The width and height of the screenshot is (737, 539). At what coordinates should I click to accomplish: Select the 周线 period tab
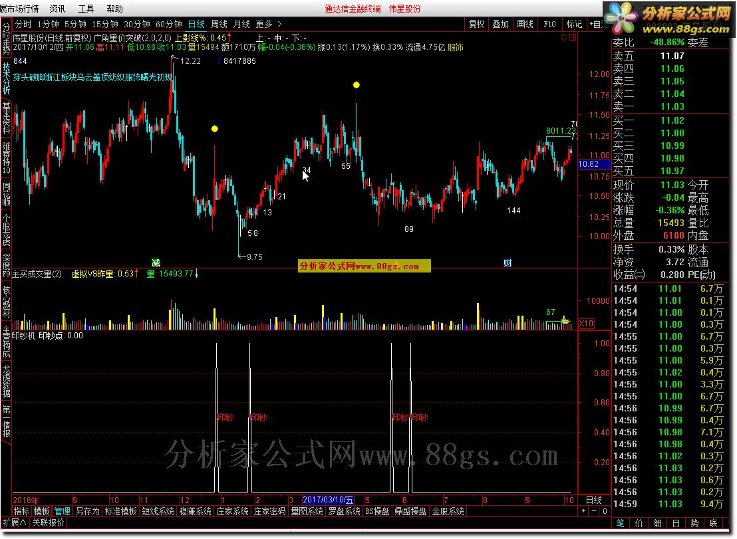tap(219, 24)
